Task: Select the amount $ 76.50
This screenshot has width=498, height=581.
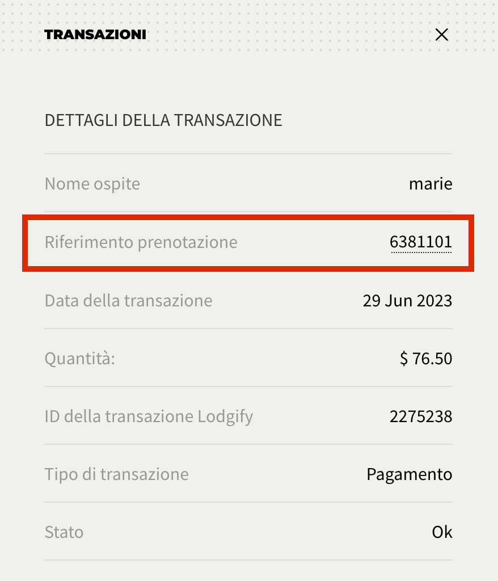Action: pos(426,359)
